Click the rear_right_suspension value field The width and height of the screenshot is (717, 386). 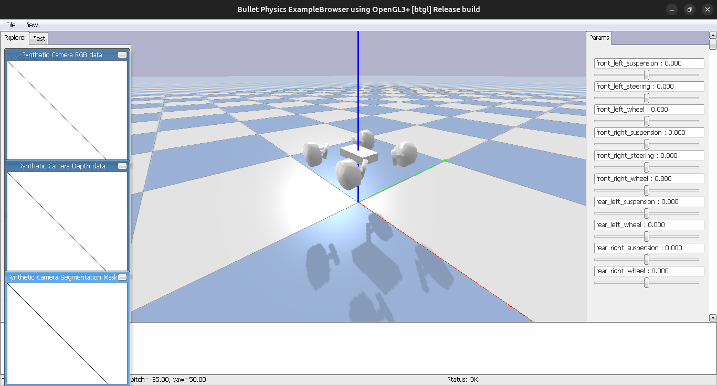coord(649,248)
